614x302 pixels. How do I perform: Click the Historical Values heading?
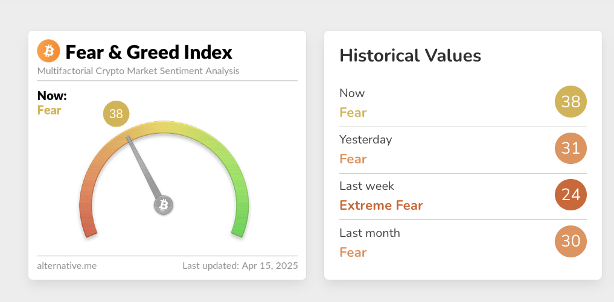coord(411,55)
